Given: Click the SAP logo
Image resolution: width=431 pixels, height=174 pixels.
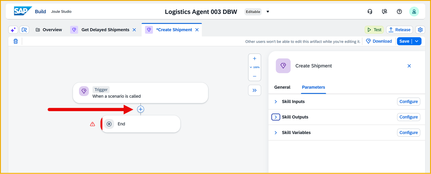Looking at the screenshot, I should (x=23, y=11).
